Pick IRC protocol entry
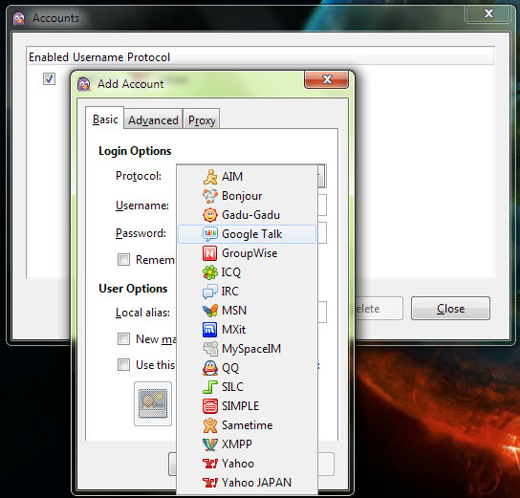 (247, 292)
